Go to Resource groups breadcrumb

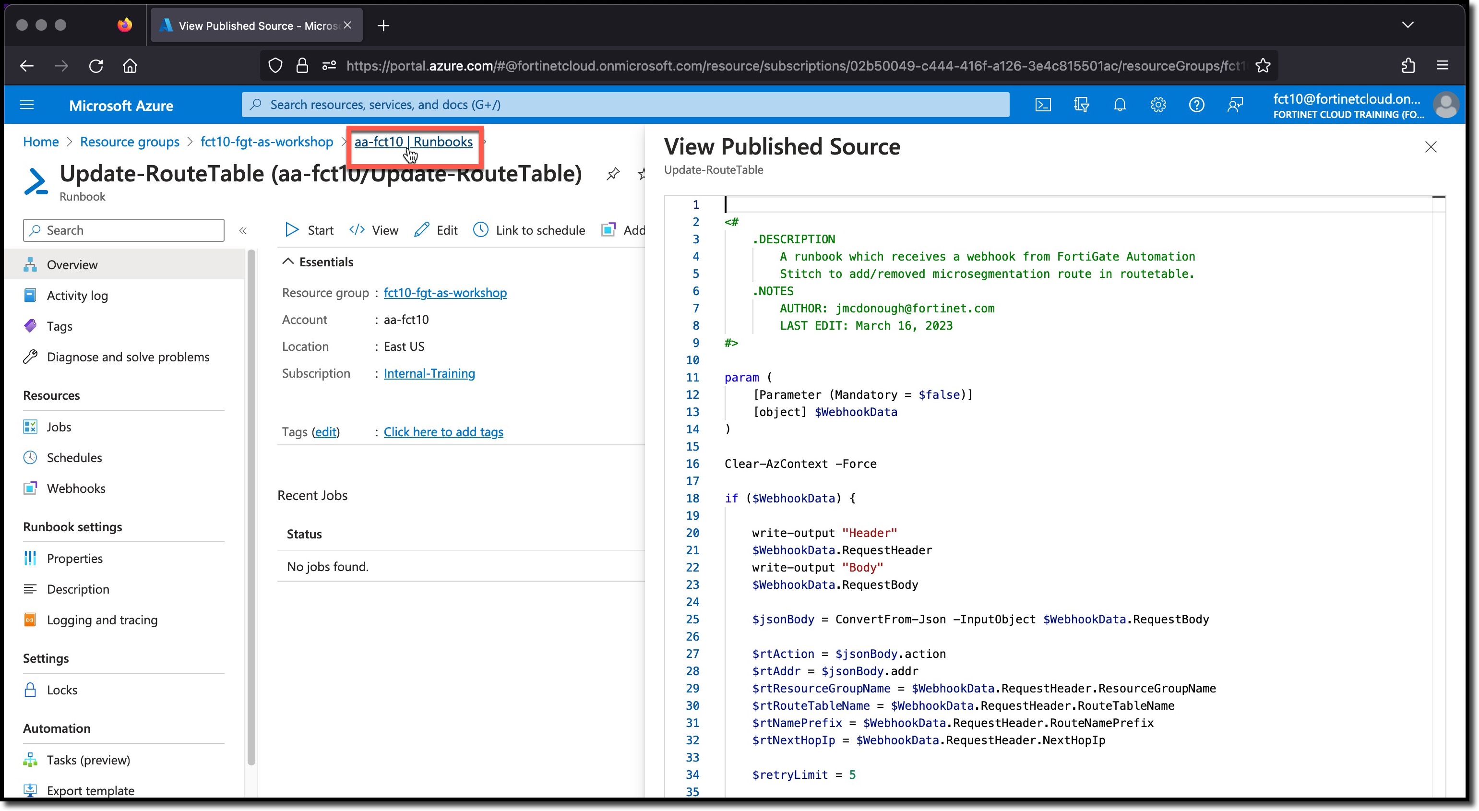130,142
